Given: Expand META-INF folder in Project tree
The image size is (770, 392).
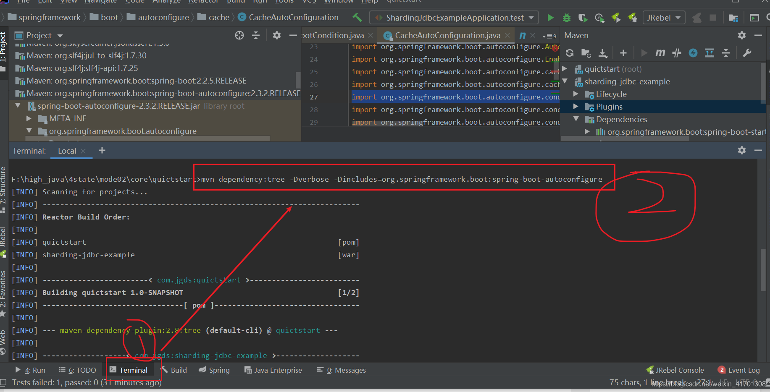Looking at the screenshot, I should click(29, 118).
